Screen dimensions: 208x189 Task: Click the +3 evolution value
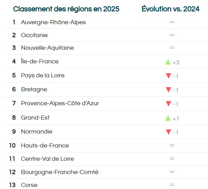point(176,62)
